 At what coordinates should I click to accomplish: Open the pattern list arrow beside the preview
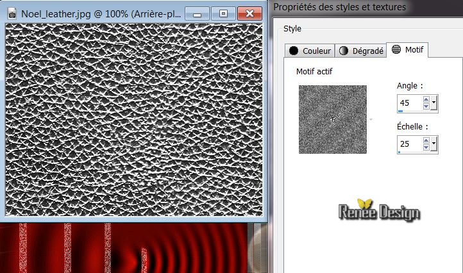coord(371,120)
